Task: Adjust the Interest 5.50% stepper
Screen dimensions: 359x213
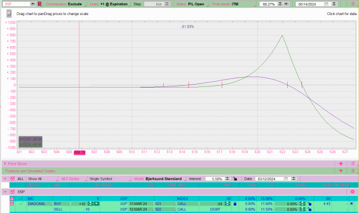Action: (227, 178)
